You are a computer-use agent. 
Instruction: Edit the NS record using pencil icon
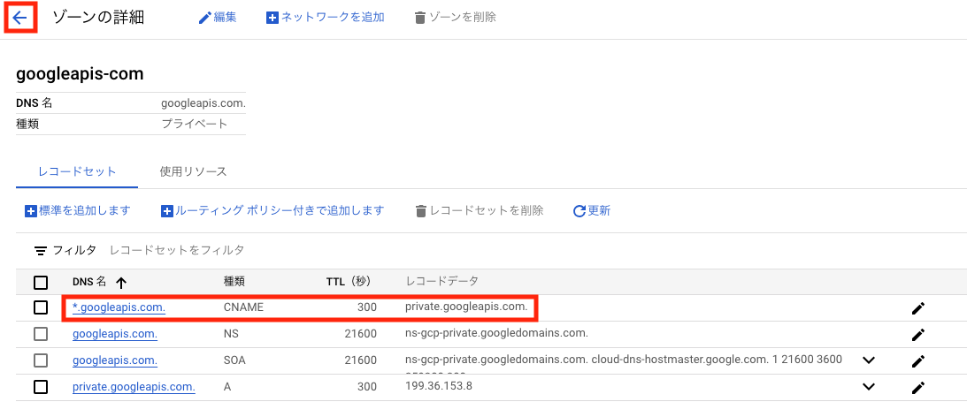click(918, 335)
